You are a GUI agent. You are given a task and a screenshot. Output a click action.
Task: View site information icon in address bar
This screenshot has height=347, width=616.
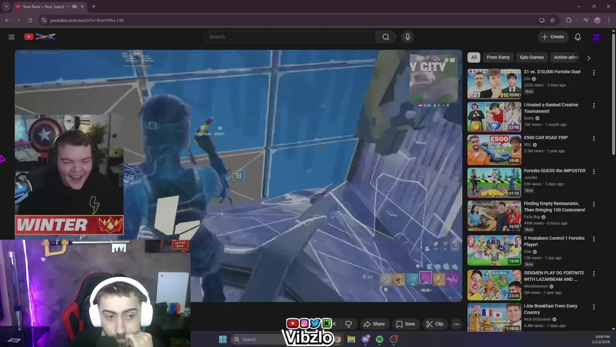coord(44,20)
